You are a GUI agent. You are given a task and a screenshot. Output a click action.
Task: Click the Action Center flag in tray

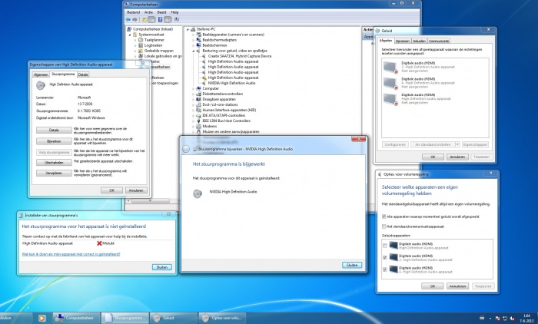pyautogui.click(x=498, y=319)
